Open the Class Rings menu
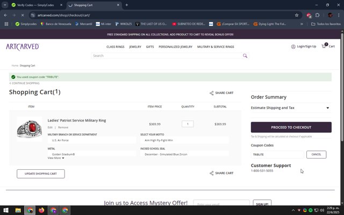Viewport: 344px width, 215px height. [116, 47]
